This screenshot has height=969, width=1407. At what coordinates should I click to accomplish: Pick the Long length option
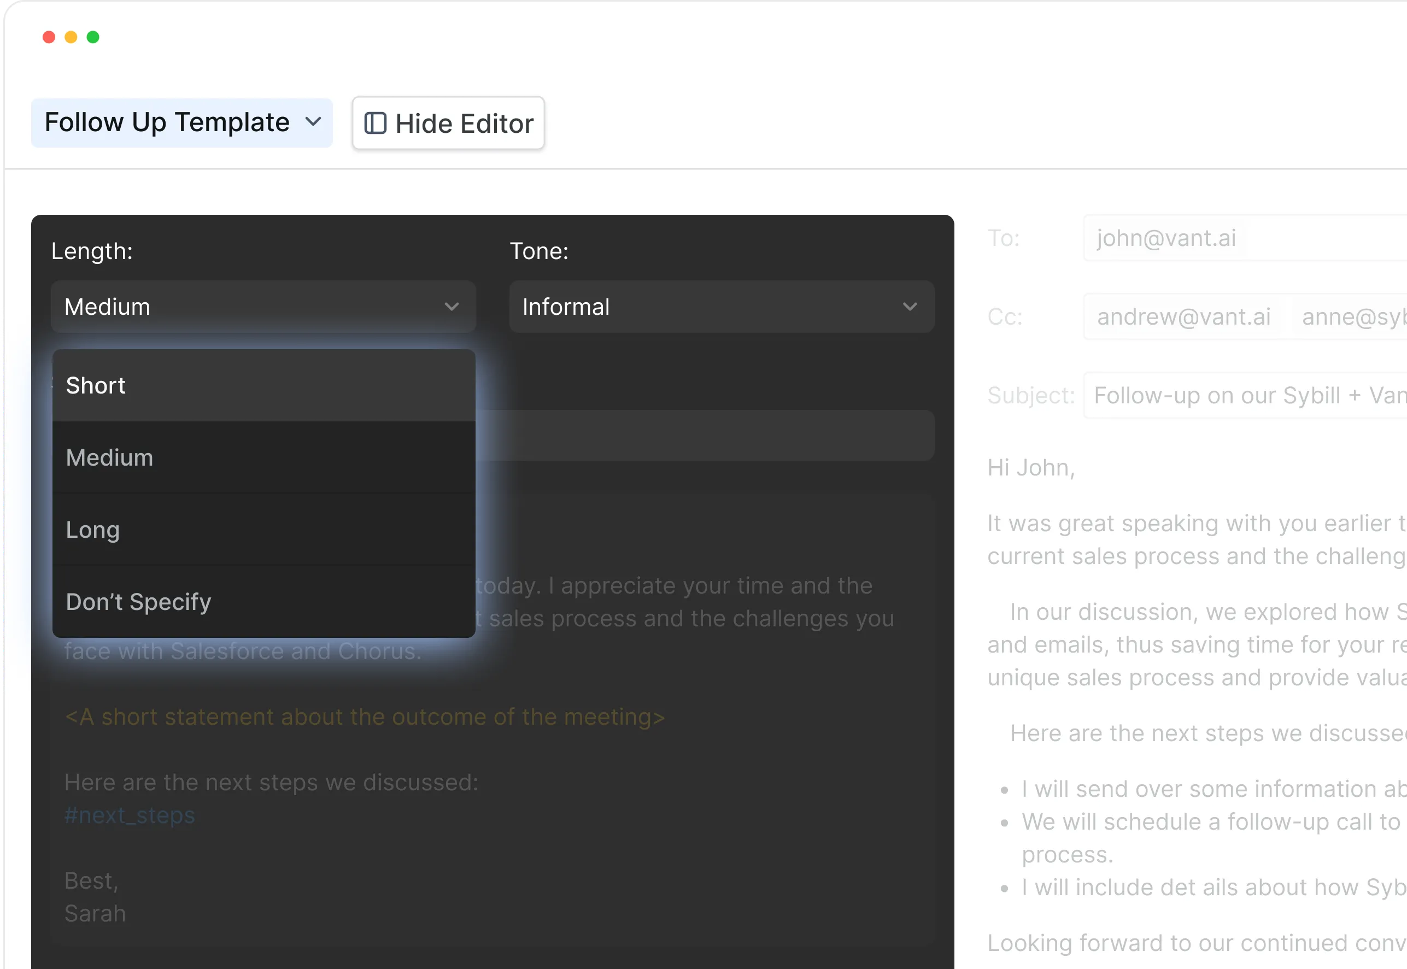point(263,530)
